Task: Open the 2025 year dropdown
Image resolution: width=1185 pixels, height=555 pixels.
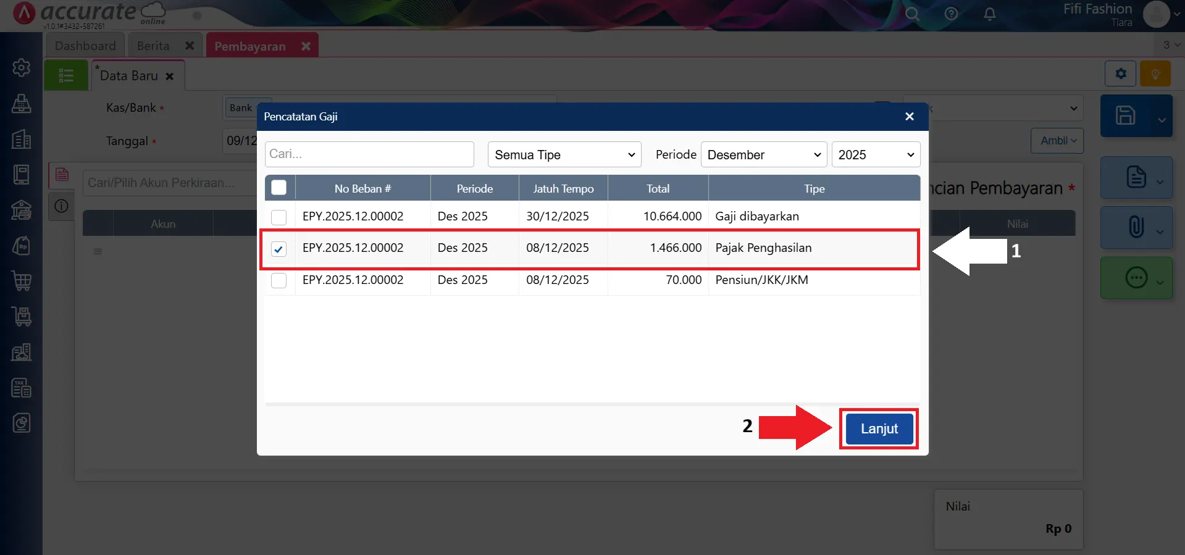Action: [875, 155]
